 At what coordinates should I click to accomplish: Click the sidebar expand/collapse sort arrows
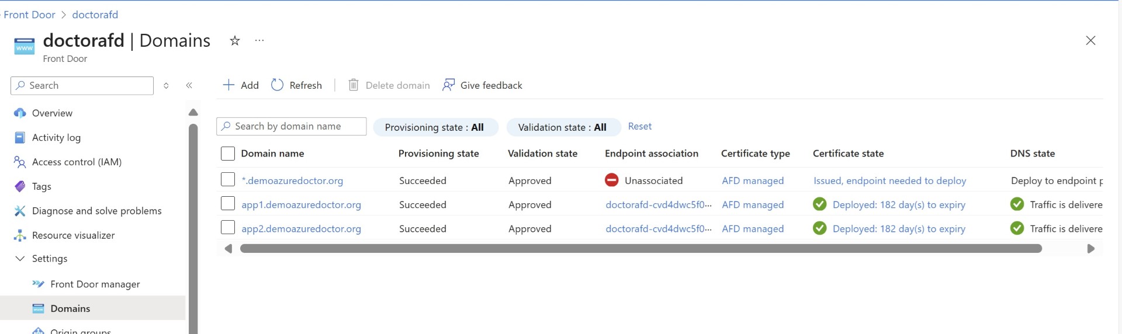click(166, 85)
